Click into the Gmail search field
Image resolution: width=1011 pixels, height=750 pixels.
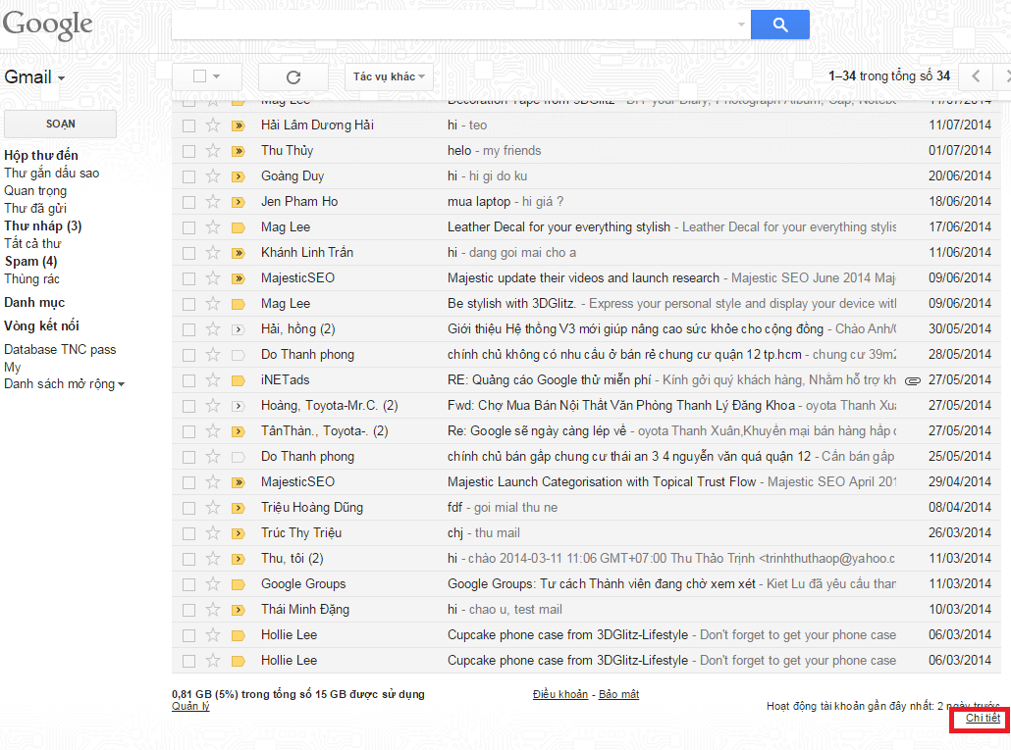[x=453, y=25]
